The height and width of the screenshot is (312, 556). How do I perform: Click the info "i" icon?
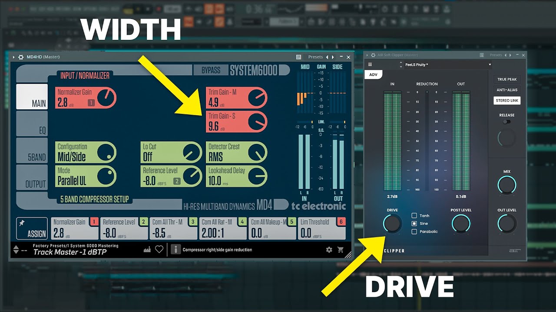click(x=176, y=249)
